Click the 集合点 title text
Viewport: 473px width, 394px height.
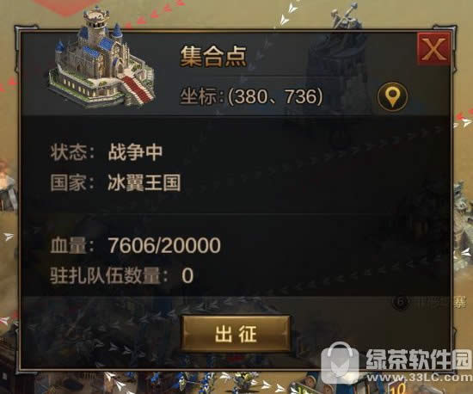213,56
